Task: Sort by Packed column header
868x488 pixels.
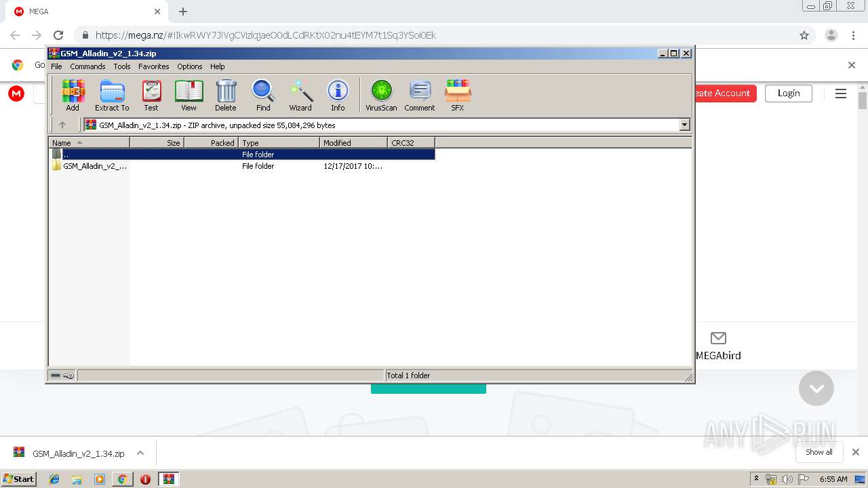Action: 211,142
